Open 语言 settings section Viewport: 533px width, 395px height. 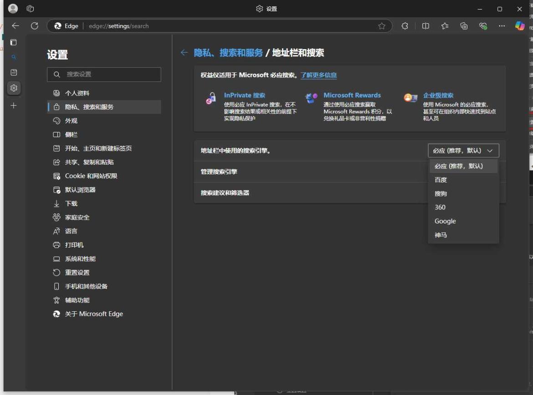click(104, 231)
